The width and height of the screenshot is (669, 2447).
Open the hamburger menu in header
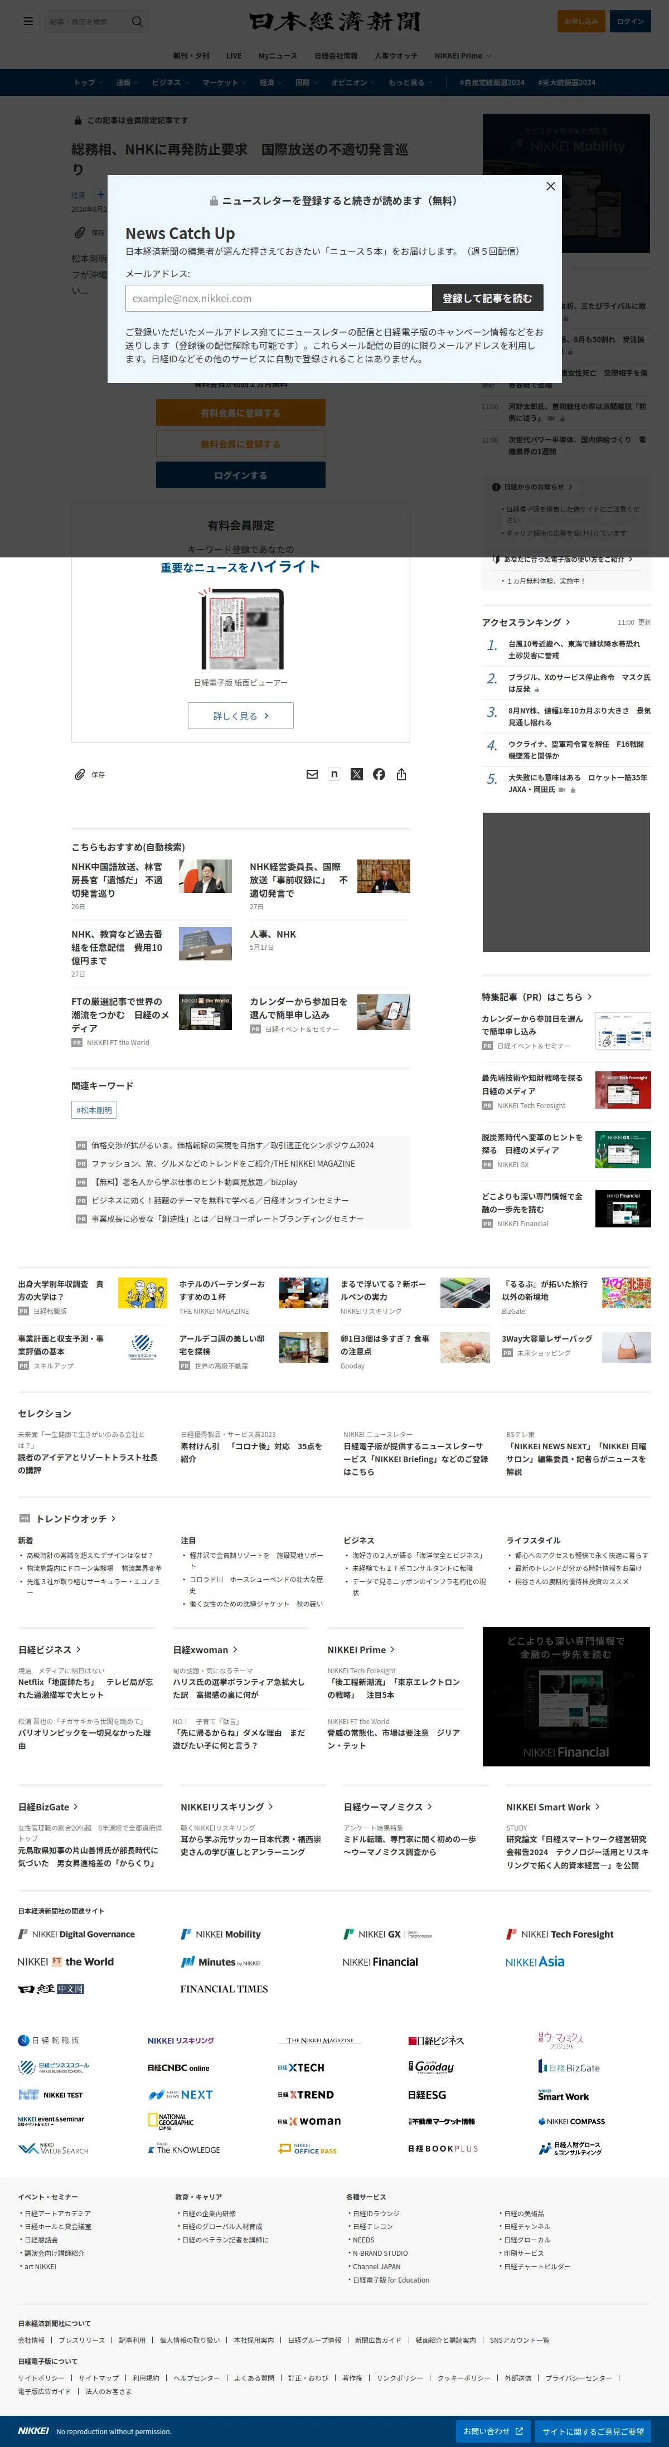coord(28,21)
